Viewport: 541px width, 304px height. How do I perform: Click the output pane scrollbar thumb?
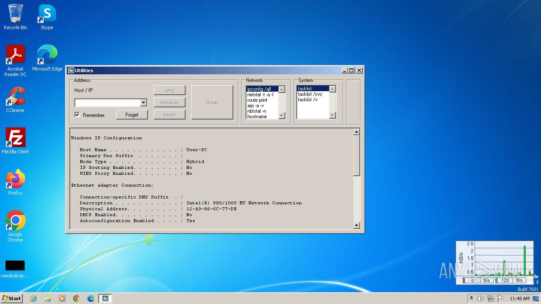tap(356, 155)
